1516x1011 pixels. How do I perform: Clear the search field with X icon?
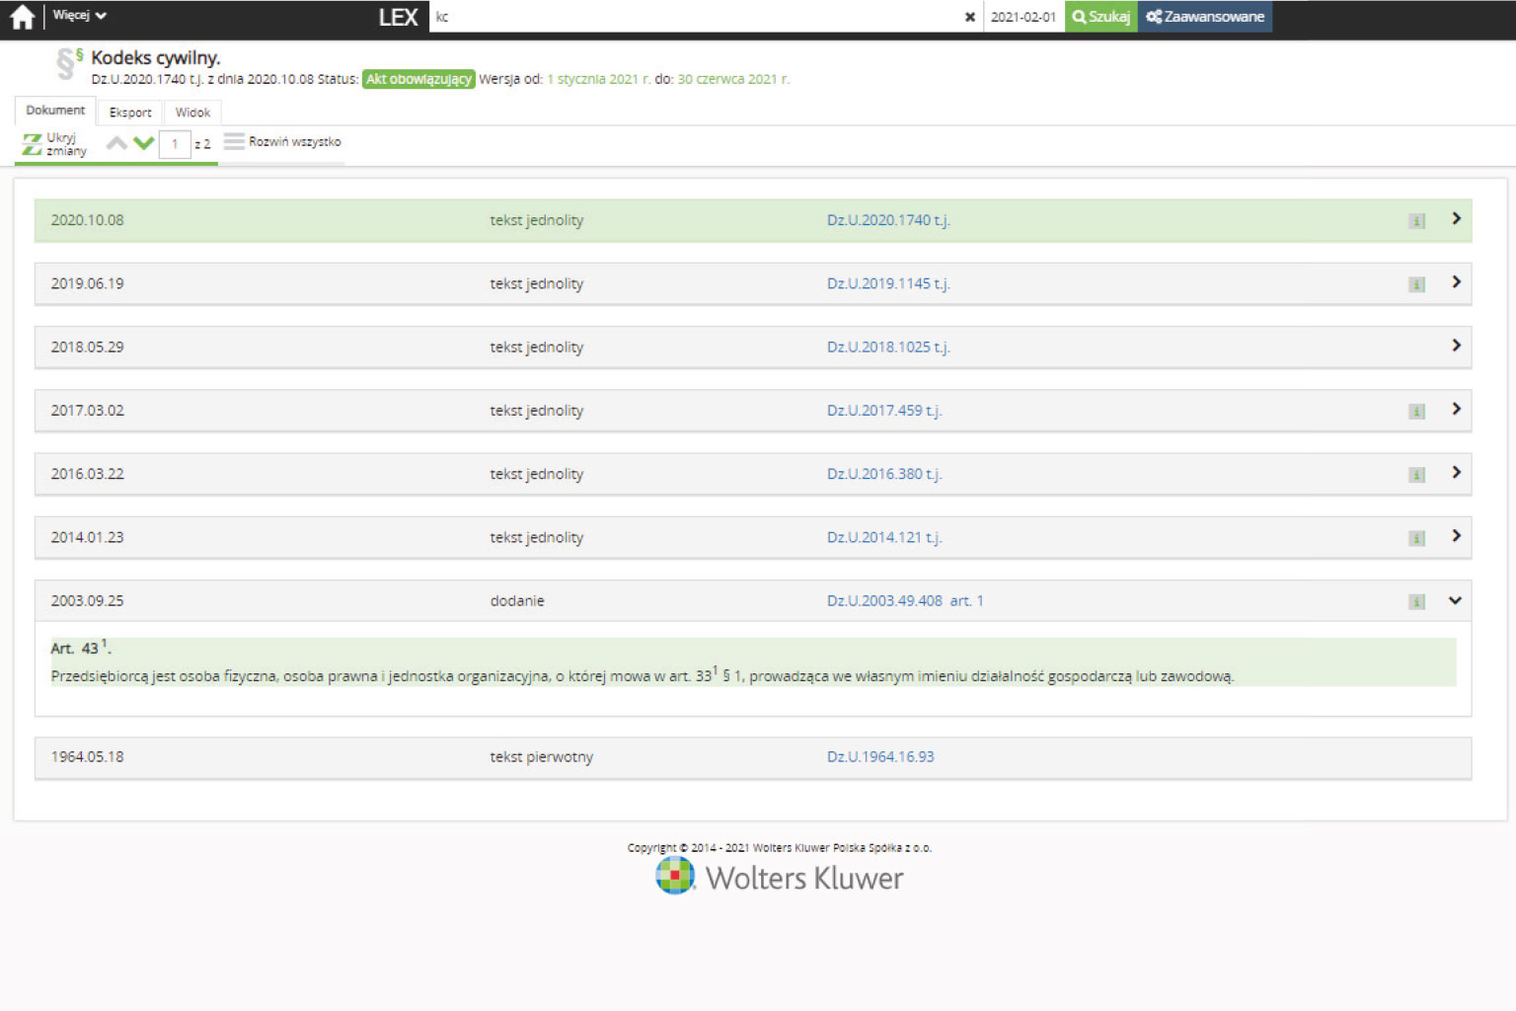click(x=969, y=17)
